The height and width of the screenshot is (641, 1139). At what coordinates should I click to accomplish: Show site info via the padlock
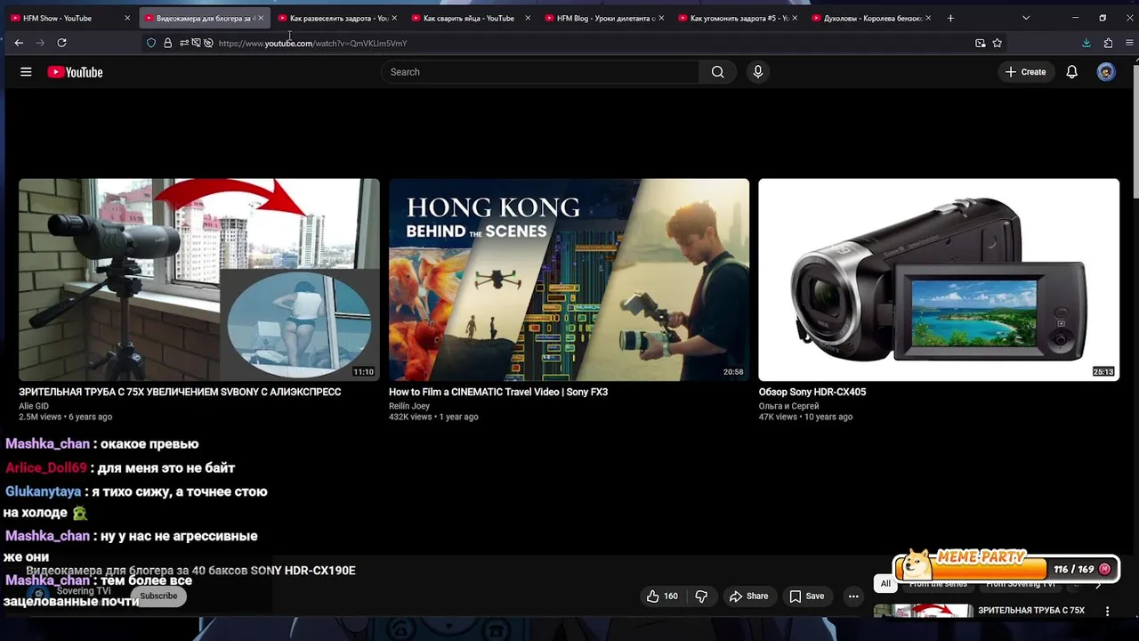click(167, 43)
